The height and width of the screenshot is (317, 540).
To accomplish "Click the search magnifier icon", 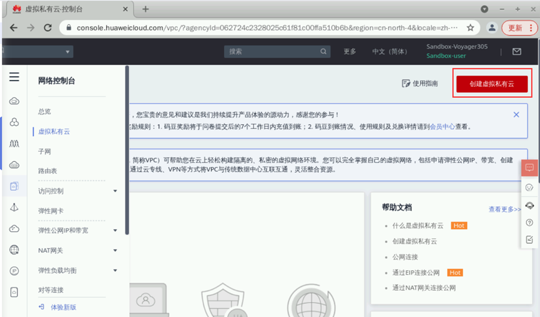I will [x=323, y=51].
